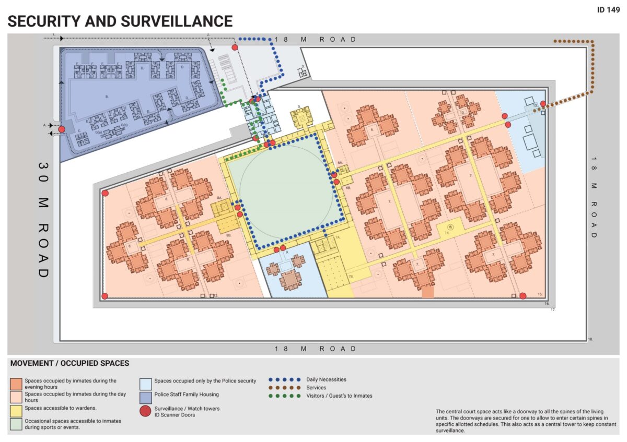Click the brown dotted Services legend line

(x=285, y=388)
